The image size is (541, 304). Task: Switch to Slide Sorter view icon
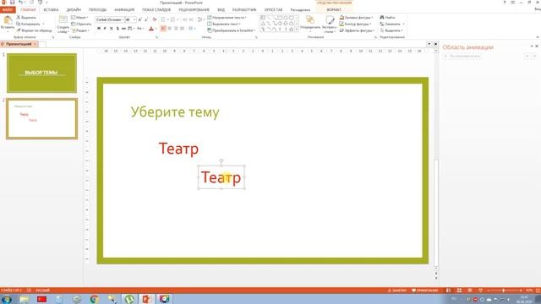click(459, 290)
